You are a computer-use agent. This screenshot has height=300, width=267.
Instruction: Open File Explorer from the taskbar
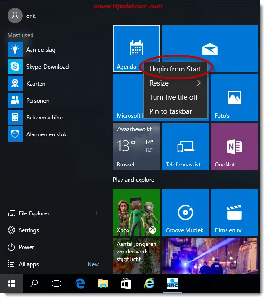[x=103, y=284]
